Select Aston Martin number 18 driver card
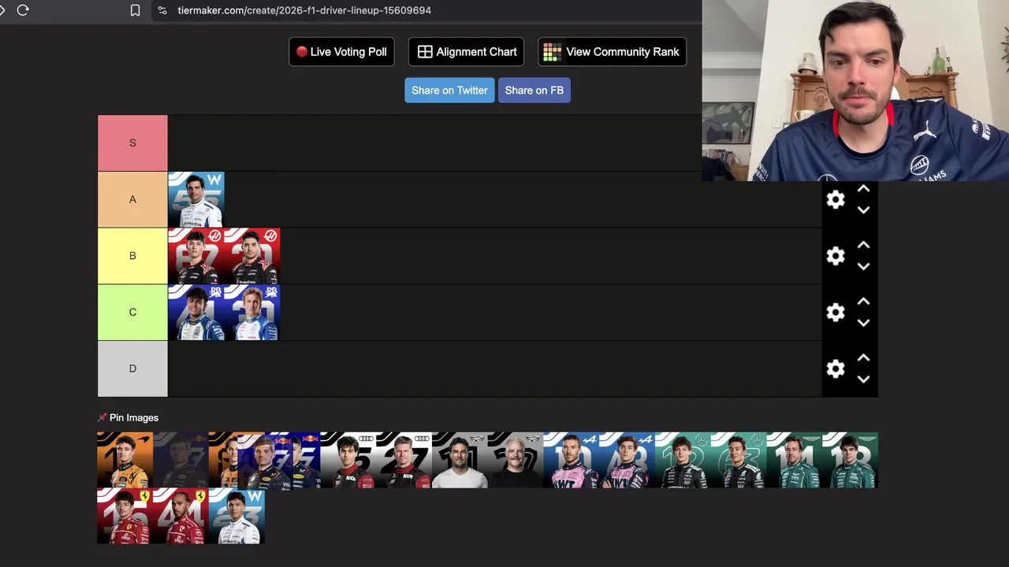 click(x=851, y=460)
